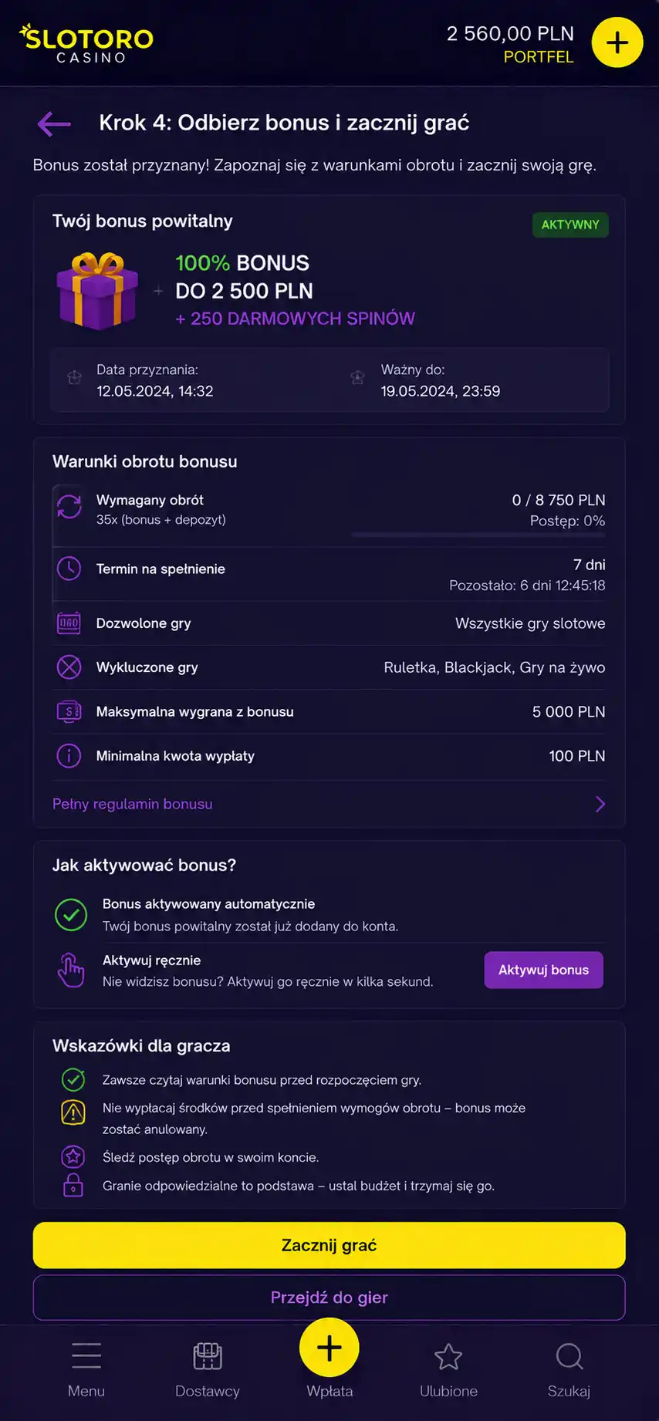Tap the central Wpłata plus button
659x1421 pixels.
tap(329, 1348)
